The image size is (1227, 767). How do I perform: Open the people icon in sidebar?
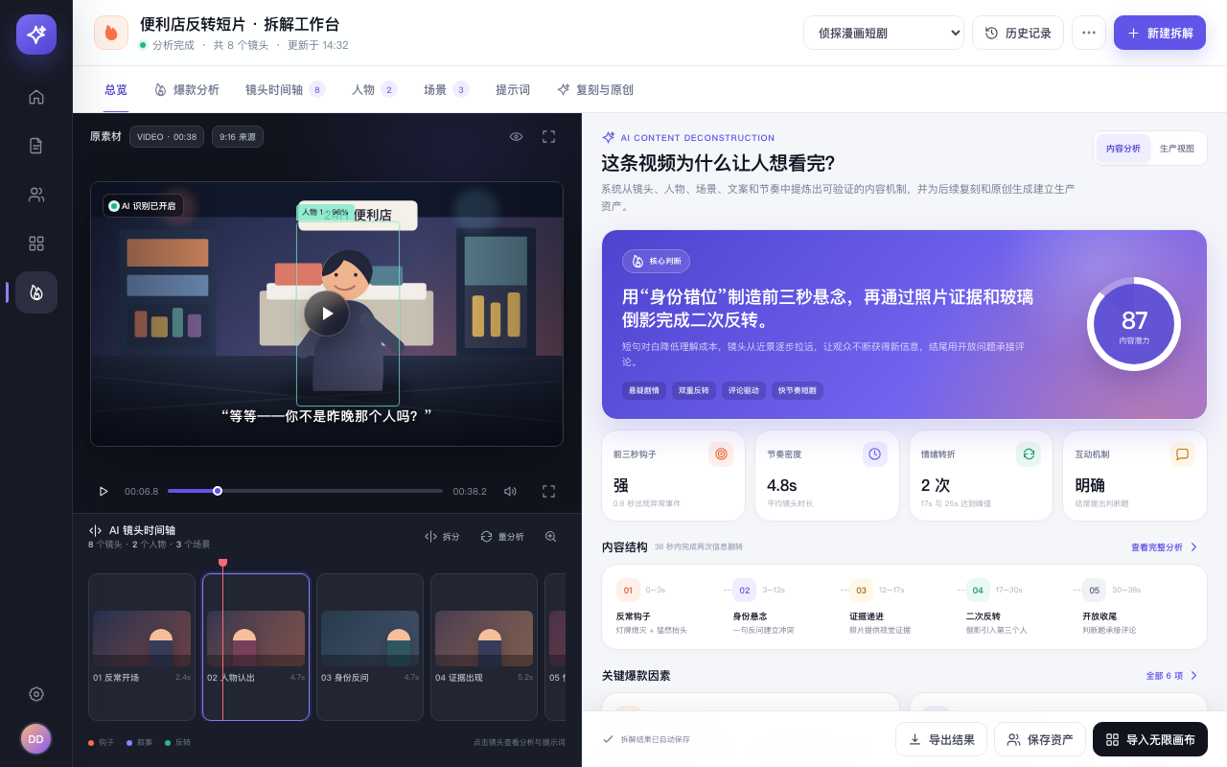(x=36, y=195)
